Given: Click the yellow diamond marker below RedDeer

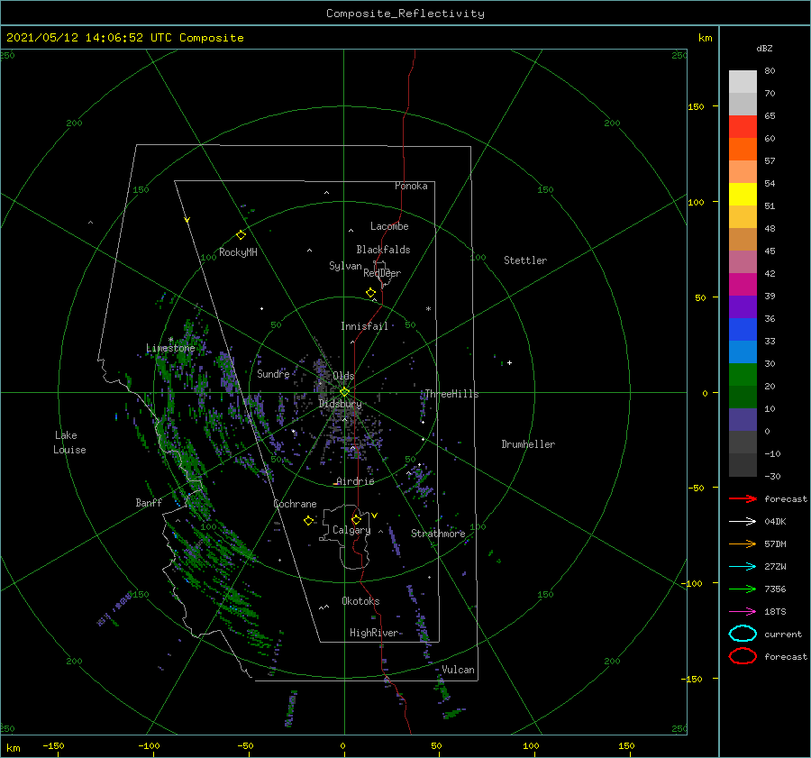Looking at the screenshot, I should [371, 293].
